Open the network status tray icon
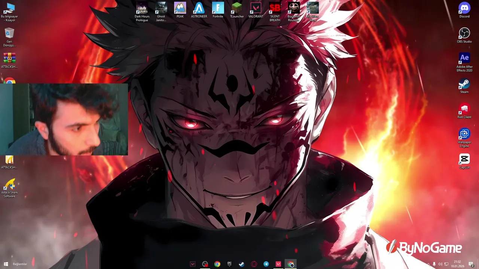 pyautogui.click(x=446, y=264)
